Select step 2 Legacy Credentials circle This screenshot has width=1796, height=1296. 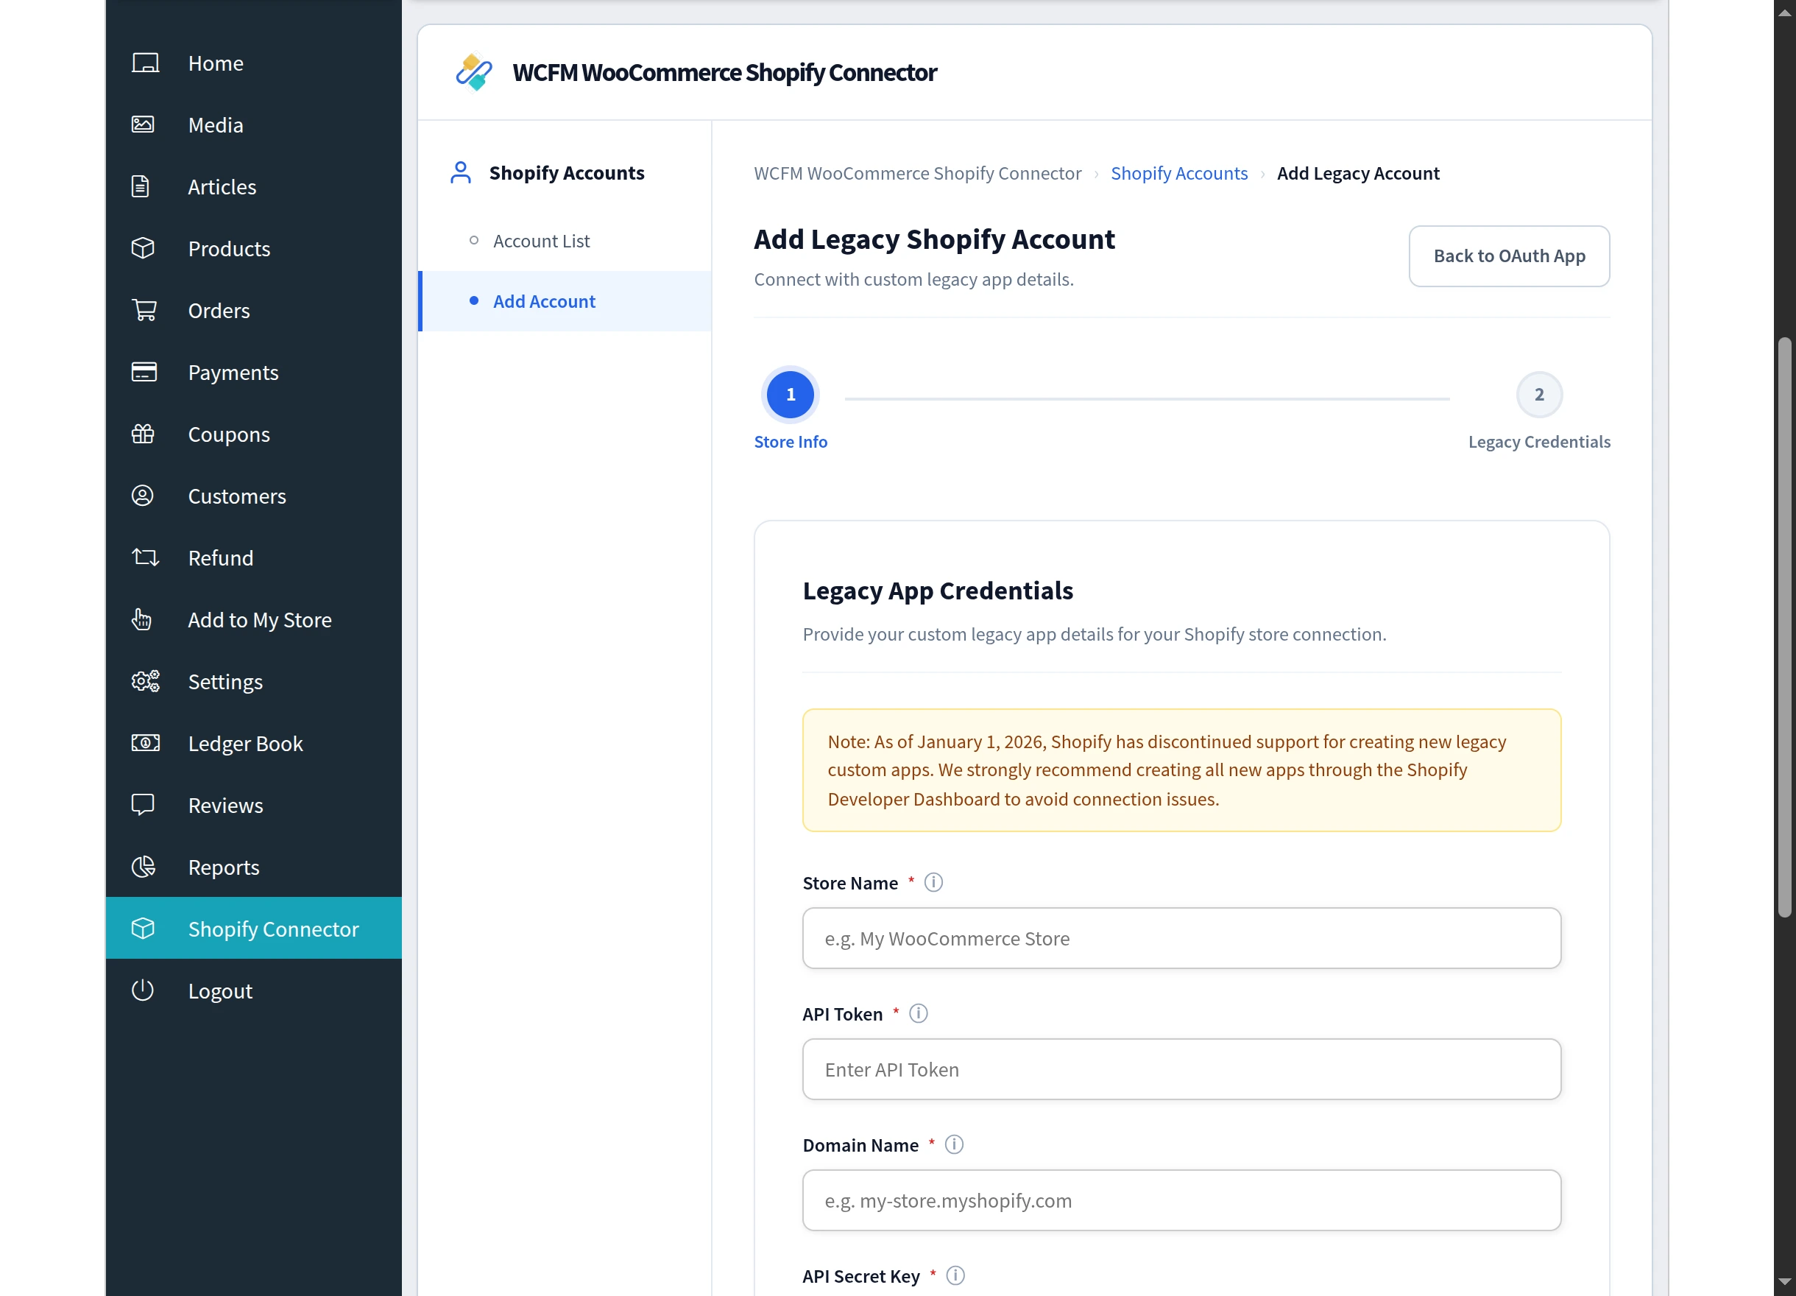click(x=1538, y=395)
